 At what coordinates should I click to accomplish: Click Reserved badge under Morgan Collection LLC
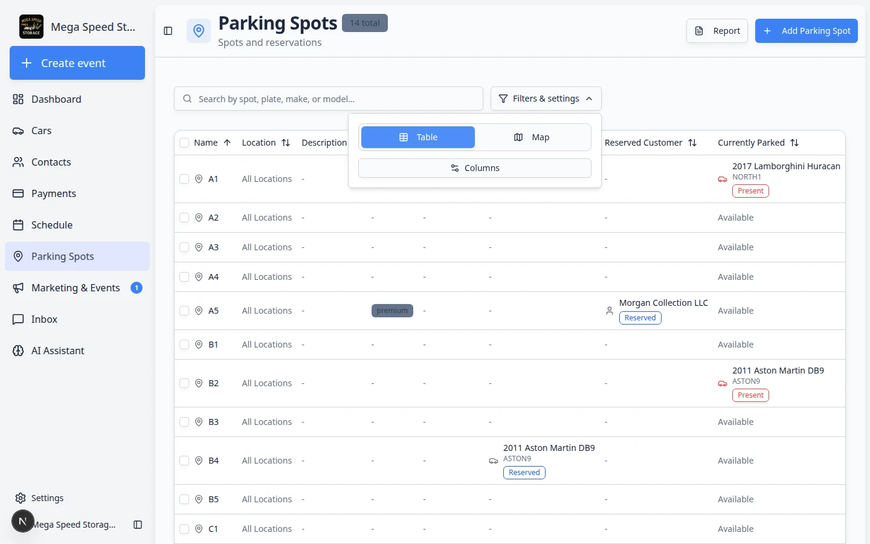click(x=640, y=318)
